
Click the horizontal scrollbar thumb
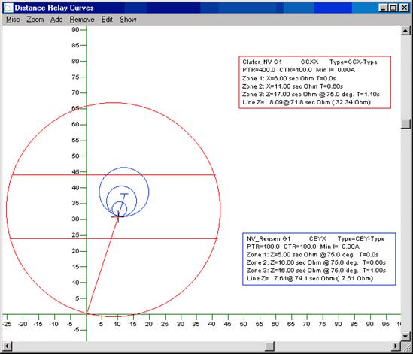(x=269, y=346)
